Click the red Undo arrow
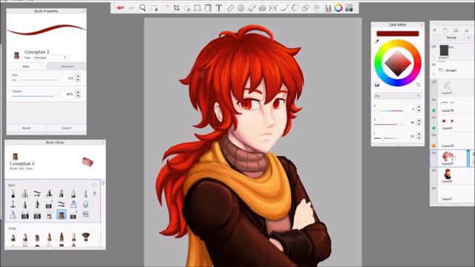The image size is (475, 267). point(120,8)
